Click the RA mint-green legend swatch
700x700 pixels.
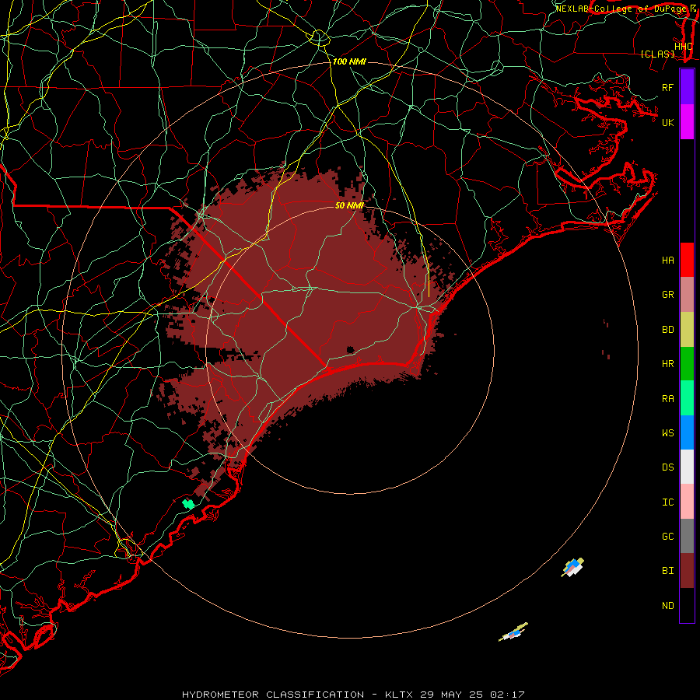687,398
